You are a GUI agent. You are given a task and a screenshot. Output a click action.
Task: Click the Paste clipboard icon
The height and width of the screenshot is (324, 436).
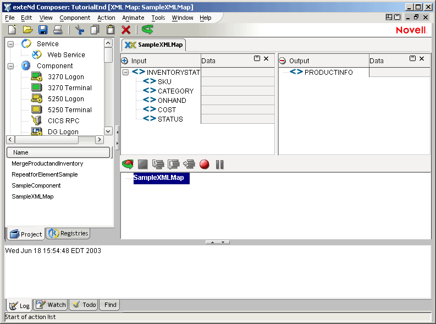click(x=111, y=30)
